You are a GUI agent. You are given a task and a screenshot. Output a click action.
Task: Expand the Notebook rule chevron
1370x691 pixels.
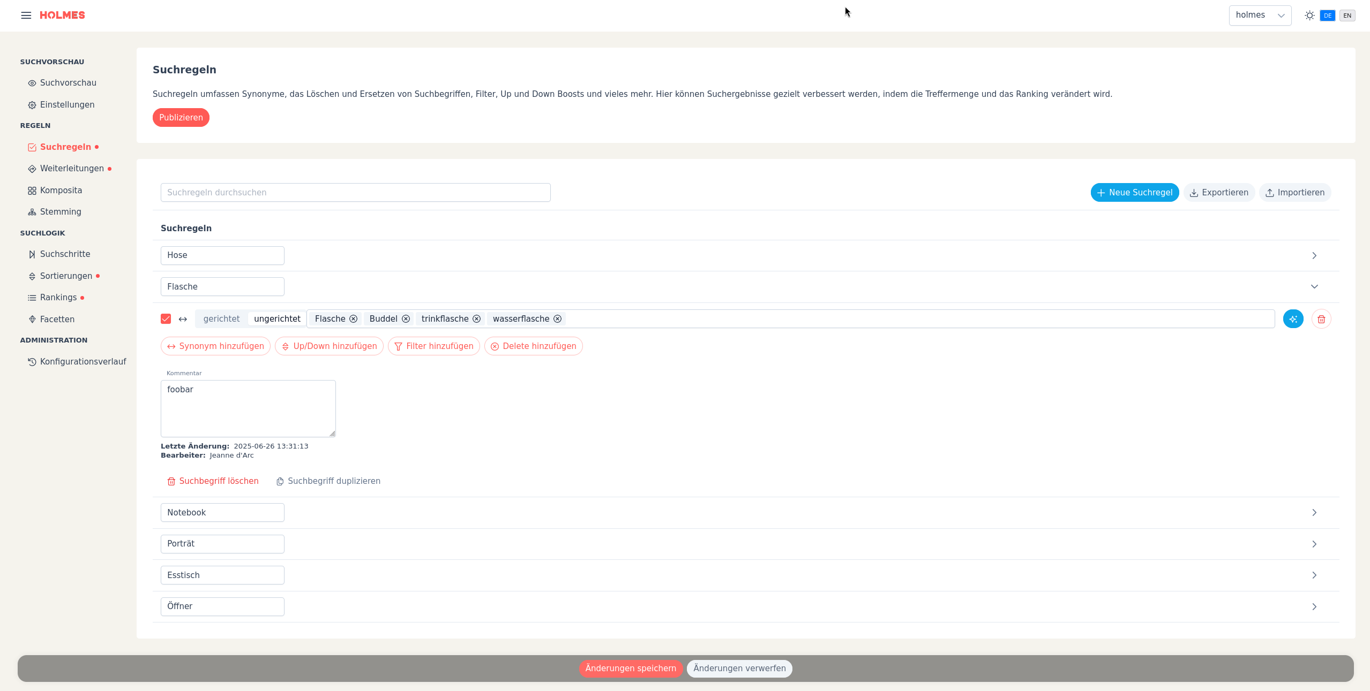(x=1314, y=513)
